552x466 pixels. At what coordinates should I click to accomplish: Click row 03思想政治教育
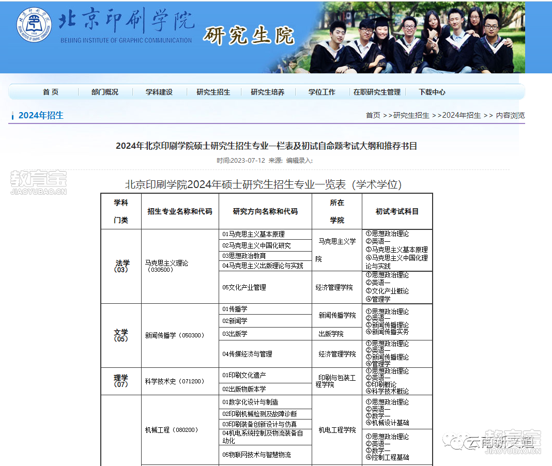pos(265,256)
